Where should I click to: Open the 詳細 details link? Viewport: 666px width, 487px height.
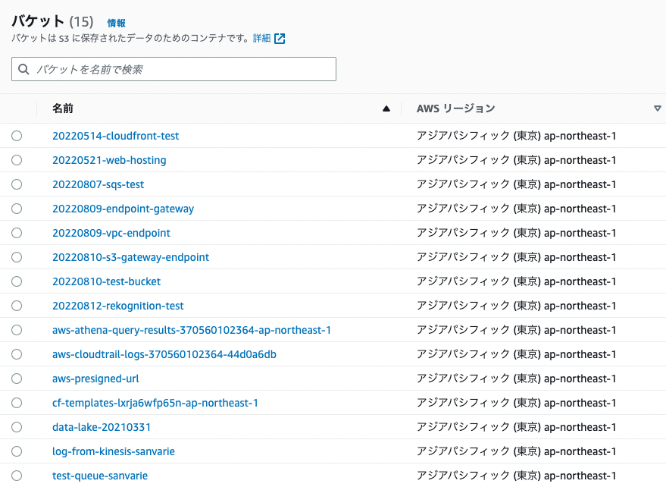coord(261,38)
